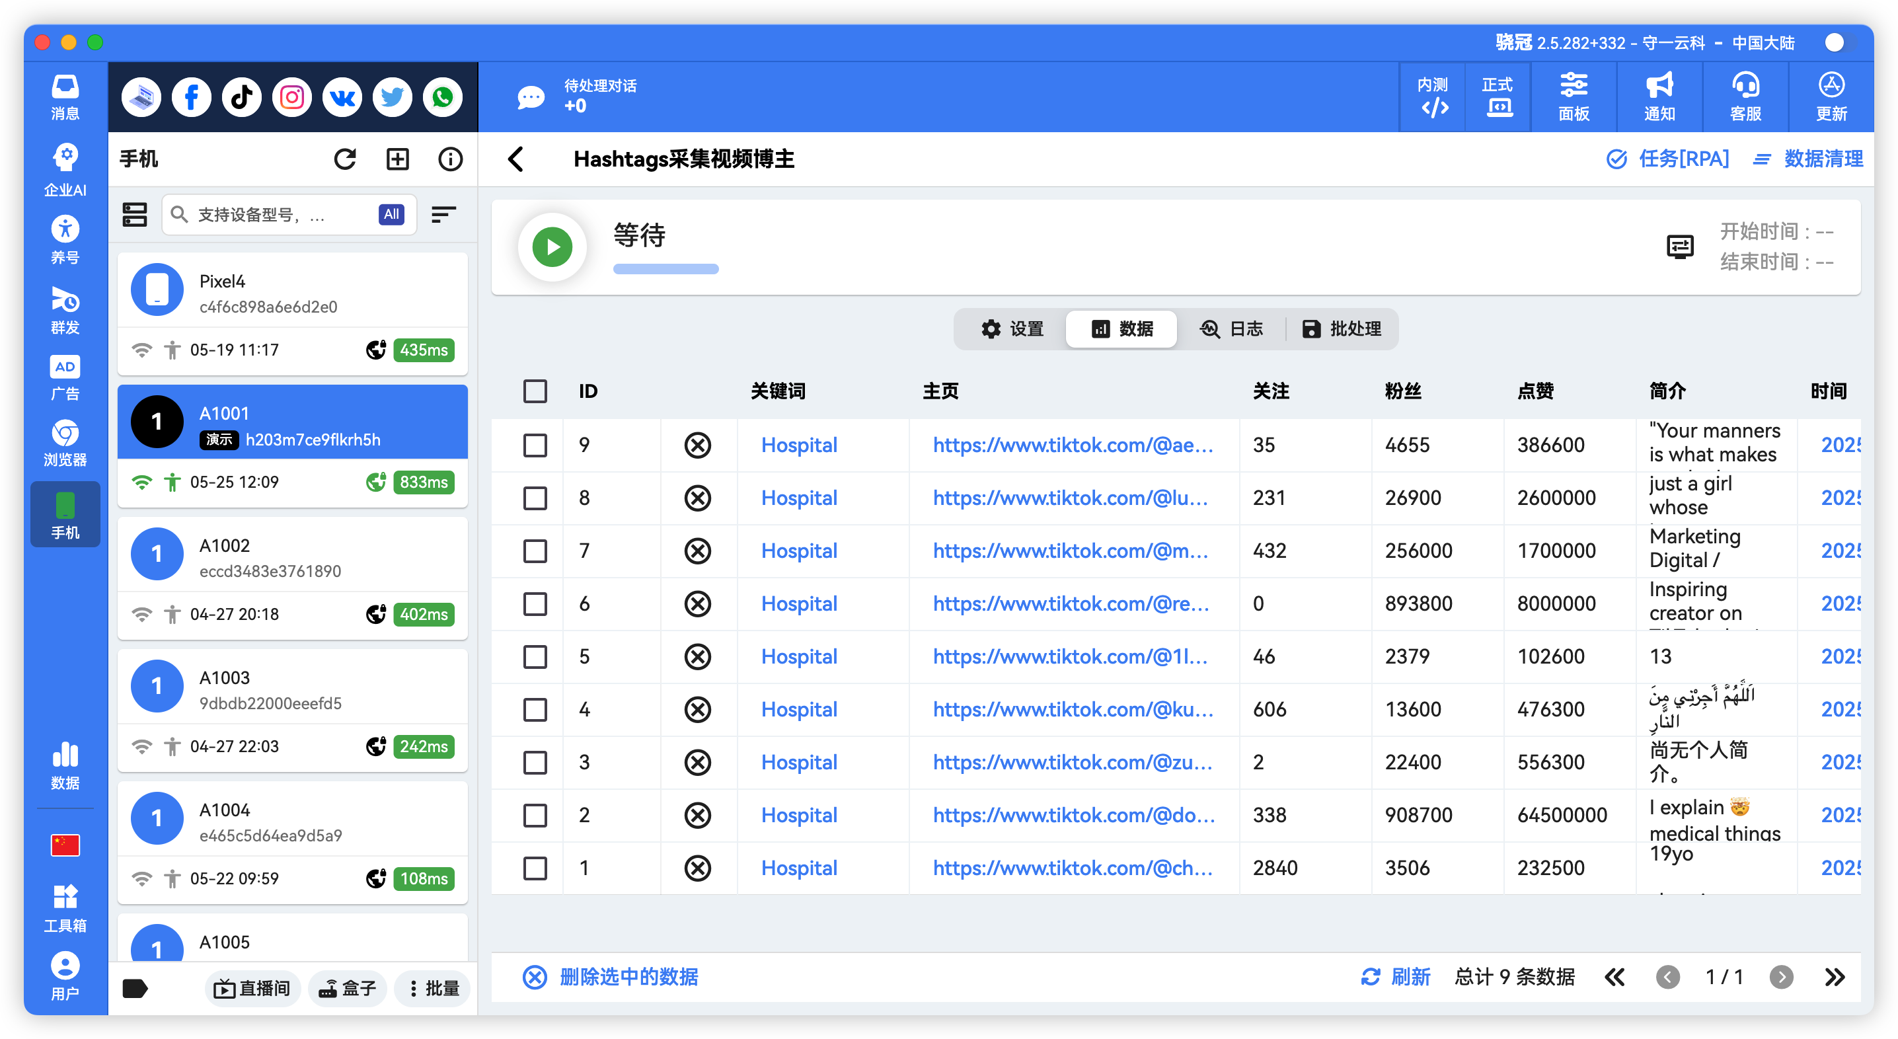This screenshot has height=1039, width=1898.
Task: Open the 设置 settings tab
Action: click(1012, 328)
